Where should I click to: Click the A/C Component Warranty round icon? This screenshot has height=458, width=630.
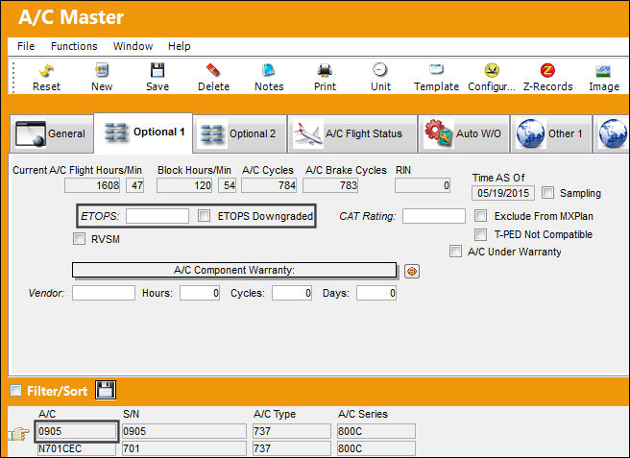[412, 271]
